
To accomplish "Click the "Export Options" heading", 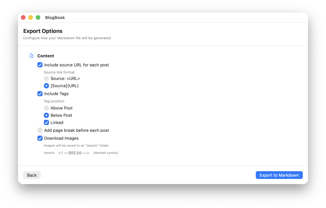I will 43,31.
